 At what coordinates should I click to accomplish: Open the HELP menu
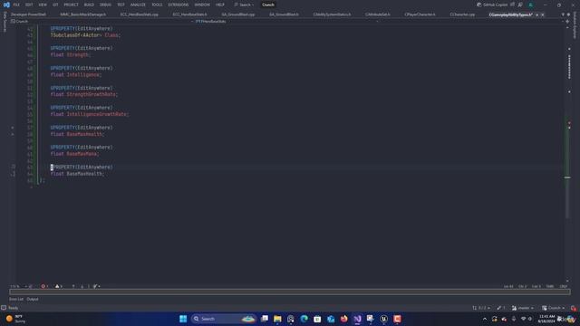[x=219, y=5]
